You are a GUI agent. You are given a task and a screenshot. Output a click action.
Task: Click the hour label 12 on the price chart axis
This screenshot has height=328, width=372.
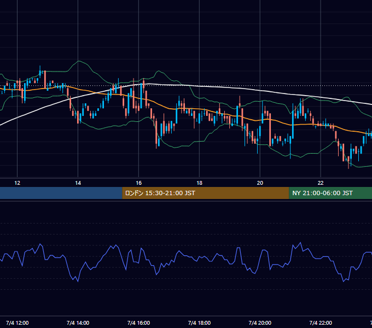18,183
